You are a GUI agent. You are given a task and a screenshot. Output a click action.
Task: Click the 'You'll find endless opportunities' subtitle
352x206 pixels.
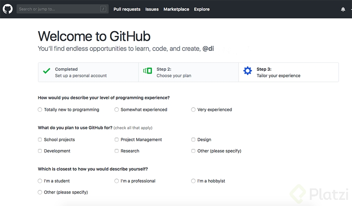(126, 49)
